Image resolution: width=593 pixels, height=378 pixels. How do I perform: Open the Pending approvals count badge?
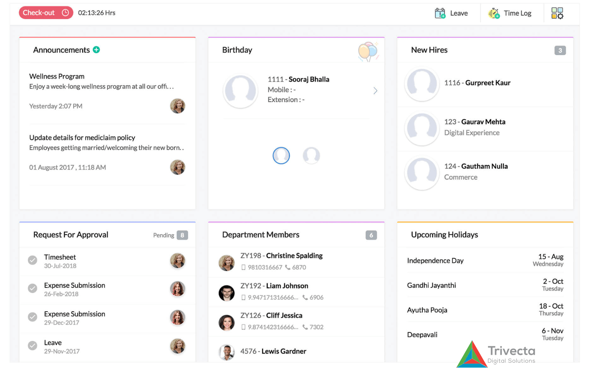click(182, 235)
